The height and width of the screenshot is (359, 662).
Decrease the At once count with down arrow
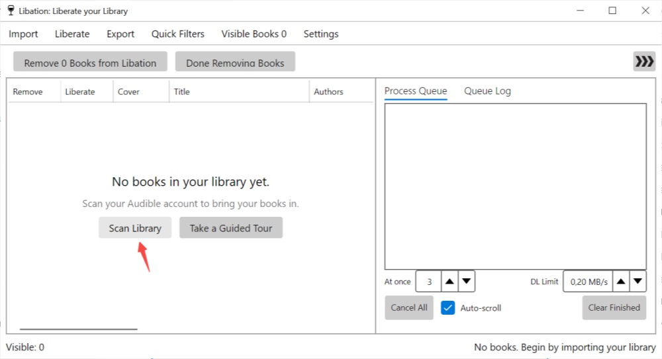pyautogui.click(x=467, y=282)
